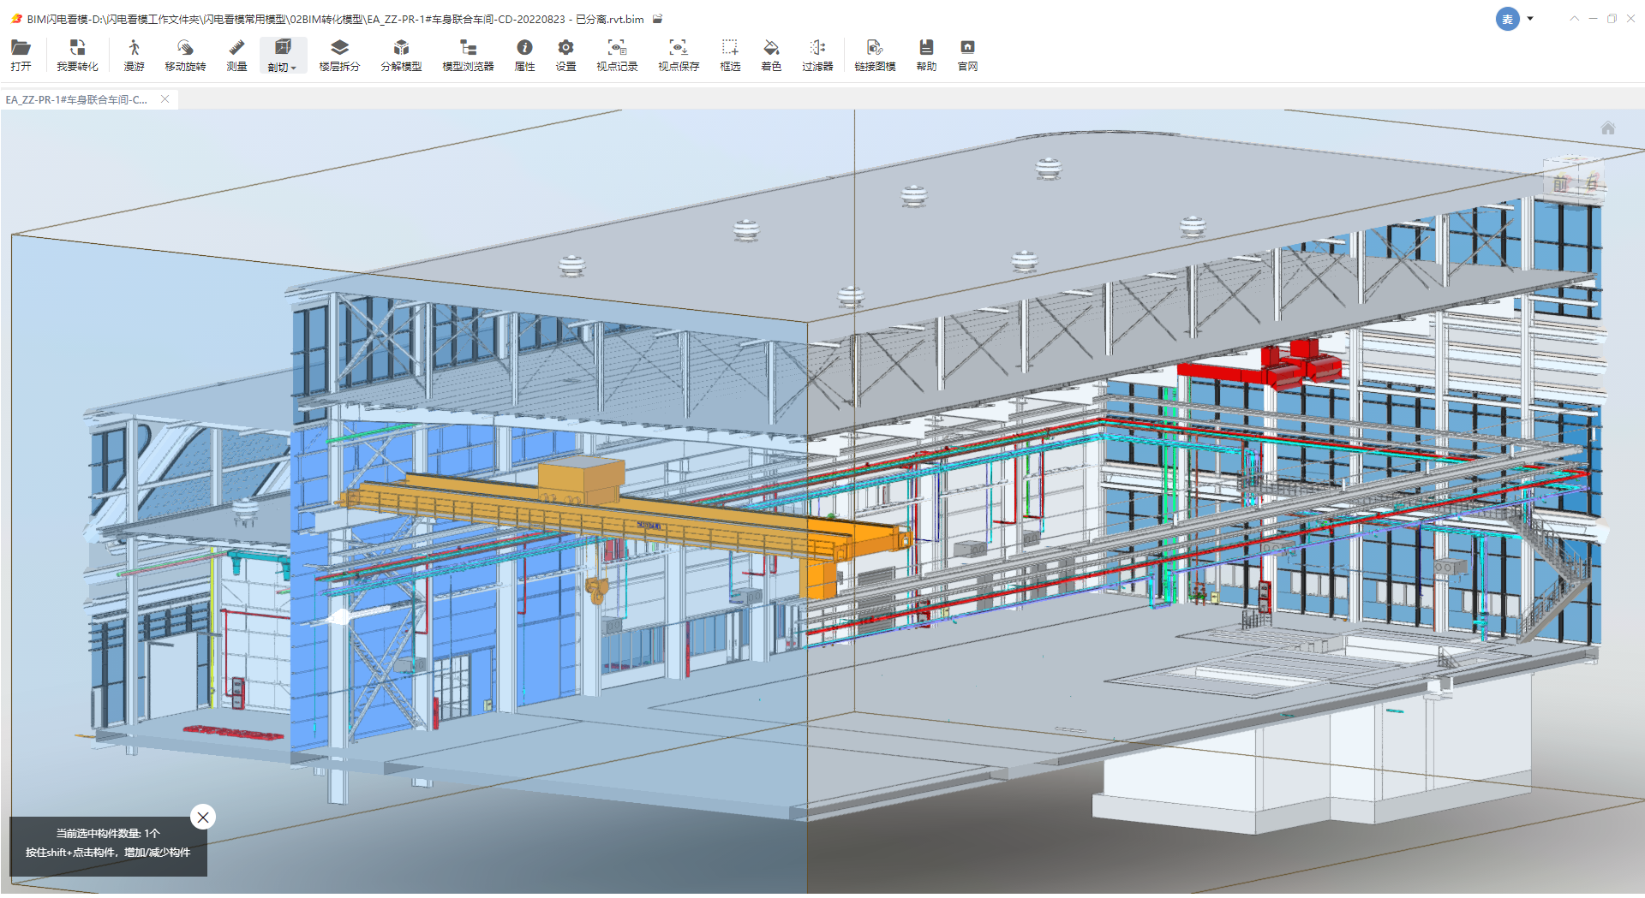Visit the 官网 official website

[967, 55]
